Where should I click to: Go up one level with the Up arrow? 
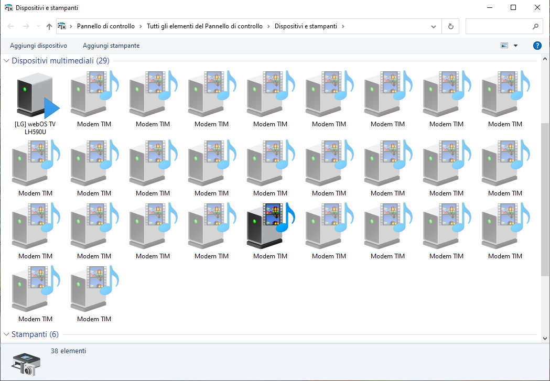49,26
